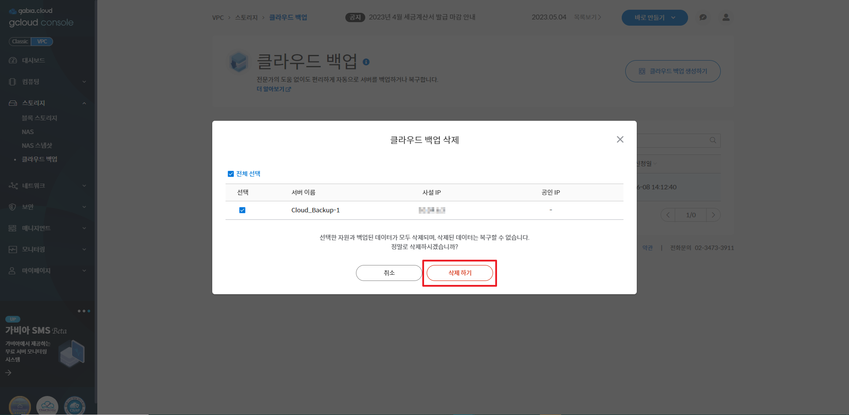This screenshot has height=415, width=849.
Task: Toggle the Cloud_Backup-1 row checkbox
Action: (242, 210)
